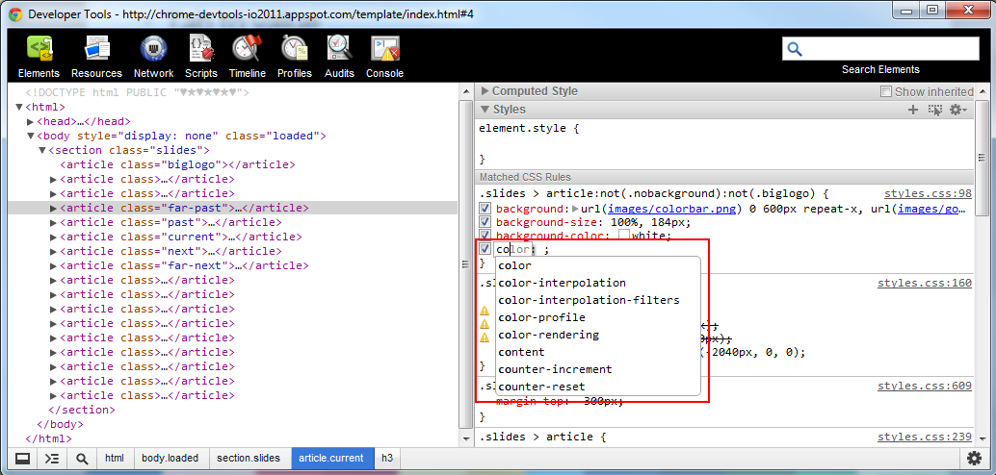Open styles.css:160 source link
This screenshot has width=996, height=475.
pyautogui.click(x=925, y=283)
